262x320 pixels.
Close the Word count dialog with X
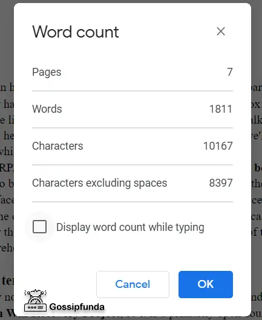pyautogui.click(x=221, y=32)
